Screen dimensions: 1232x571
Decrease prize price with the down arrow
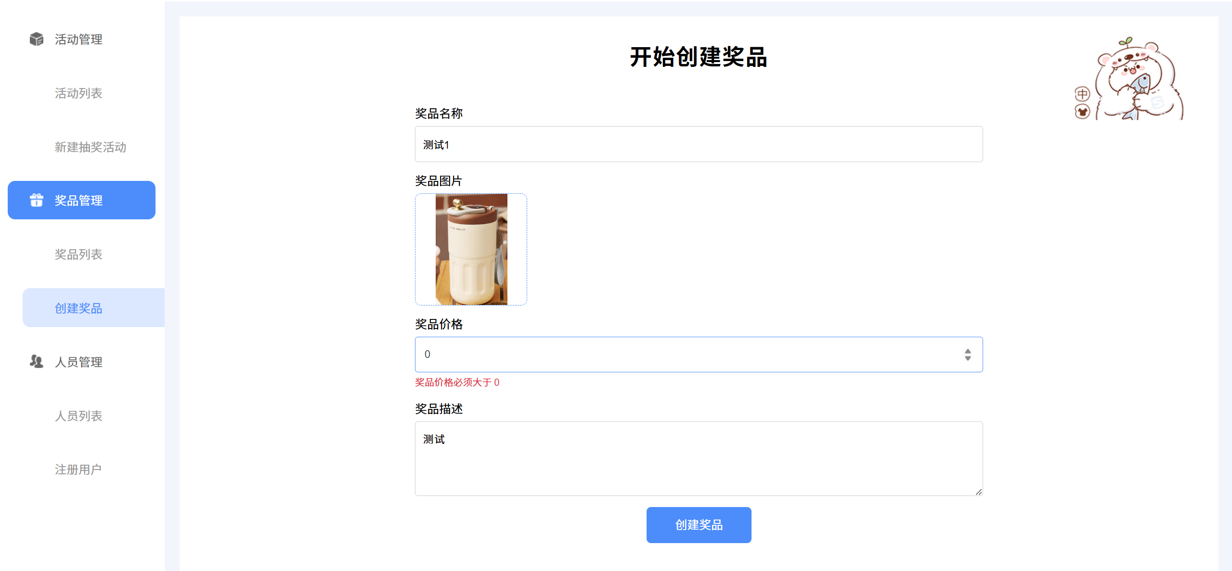click(x=968, y=358)
